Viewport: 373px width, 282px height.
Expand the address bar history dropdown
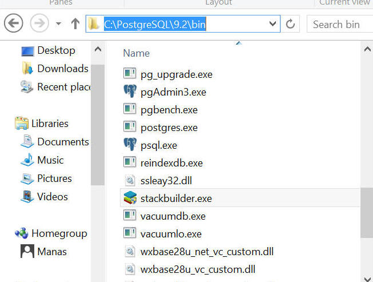(x=272, y=23)
